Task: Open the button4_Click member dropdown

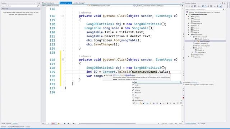Action: pos(157,6)
